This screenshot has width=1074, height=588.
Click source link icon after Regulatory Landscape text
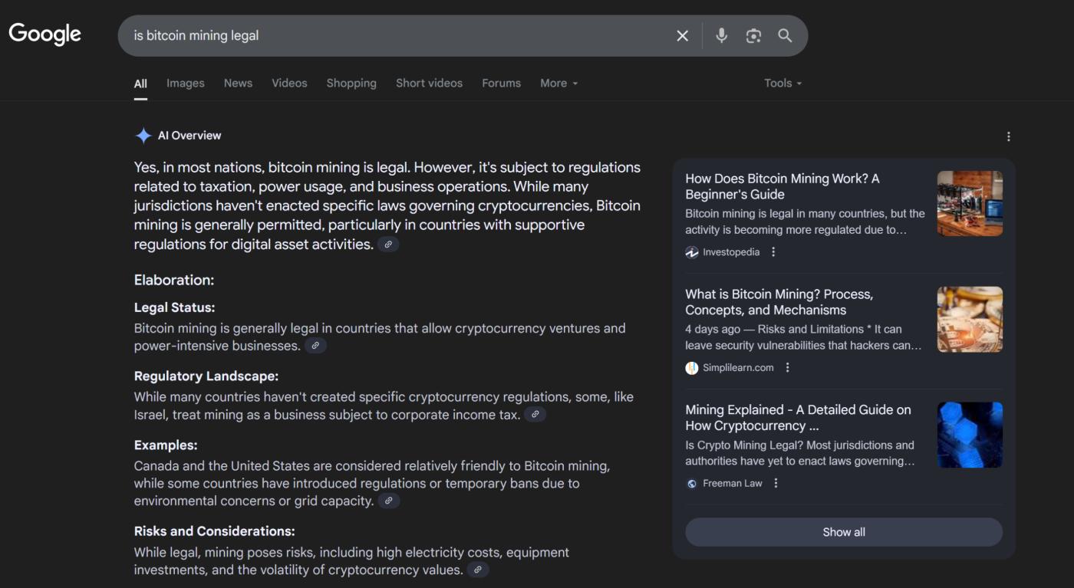click(535, 415)
